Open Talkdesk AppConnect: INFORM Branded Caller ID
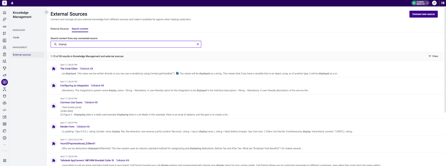 [x=87, y=160]
